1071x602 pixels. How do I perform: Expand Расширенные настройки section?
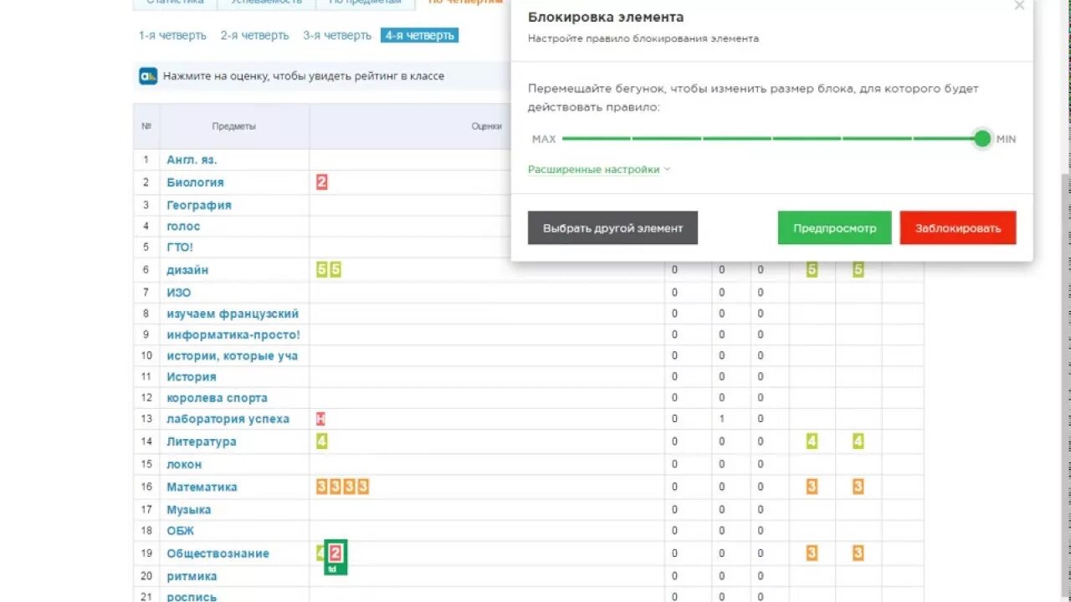599,169
